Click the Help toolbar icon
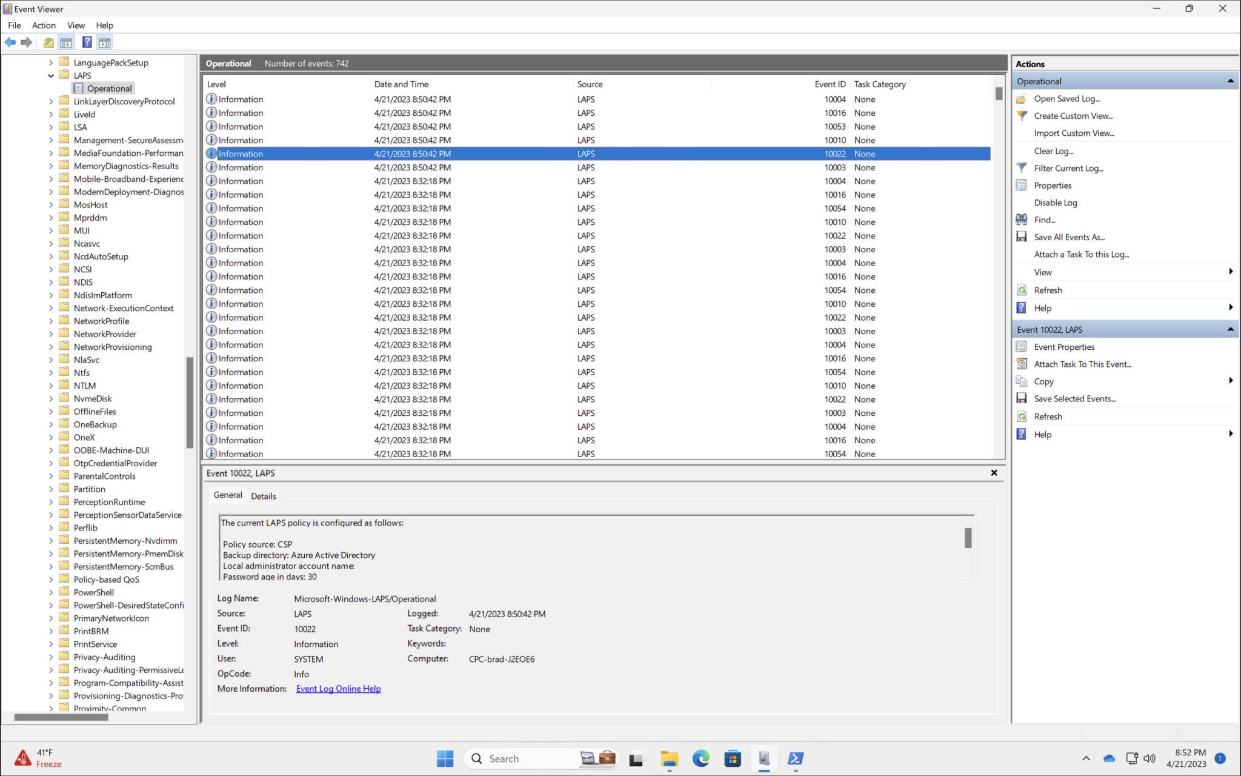 coord(87,42)
